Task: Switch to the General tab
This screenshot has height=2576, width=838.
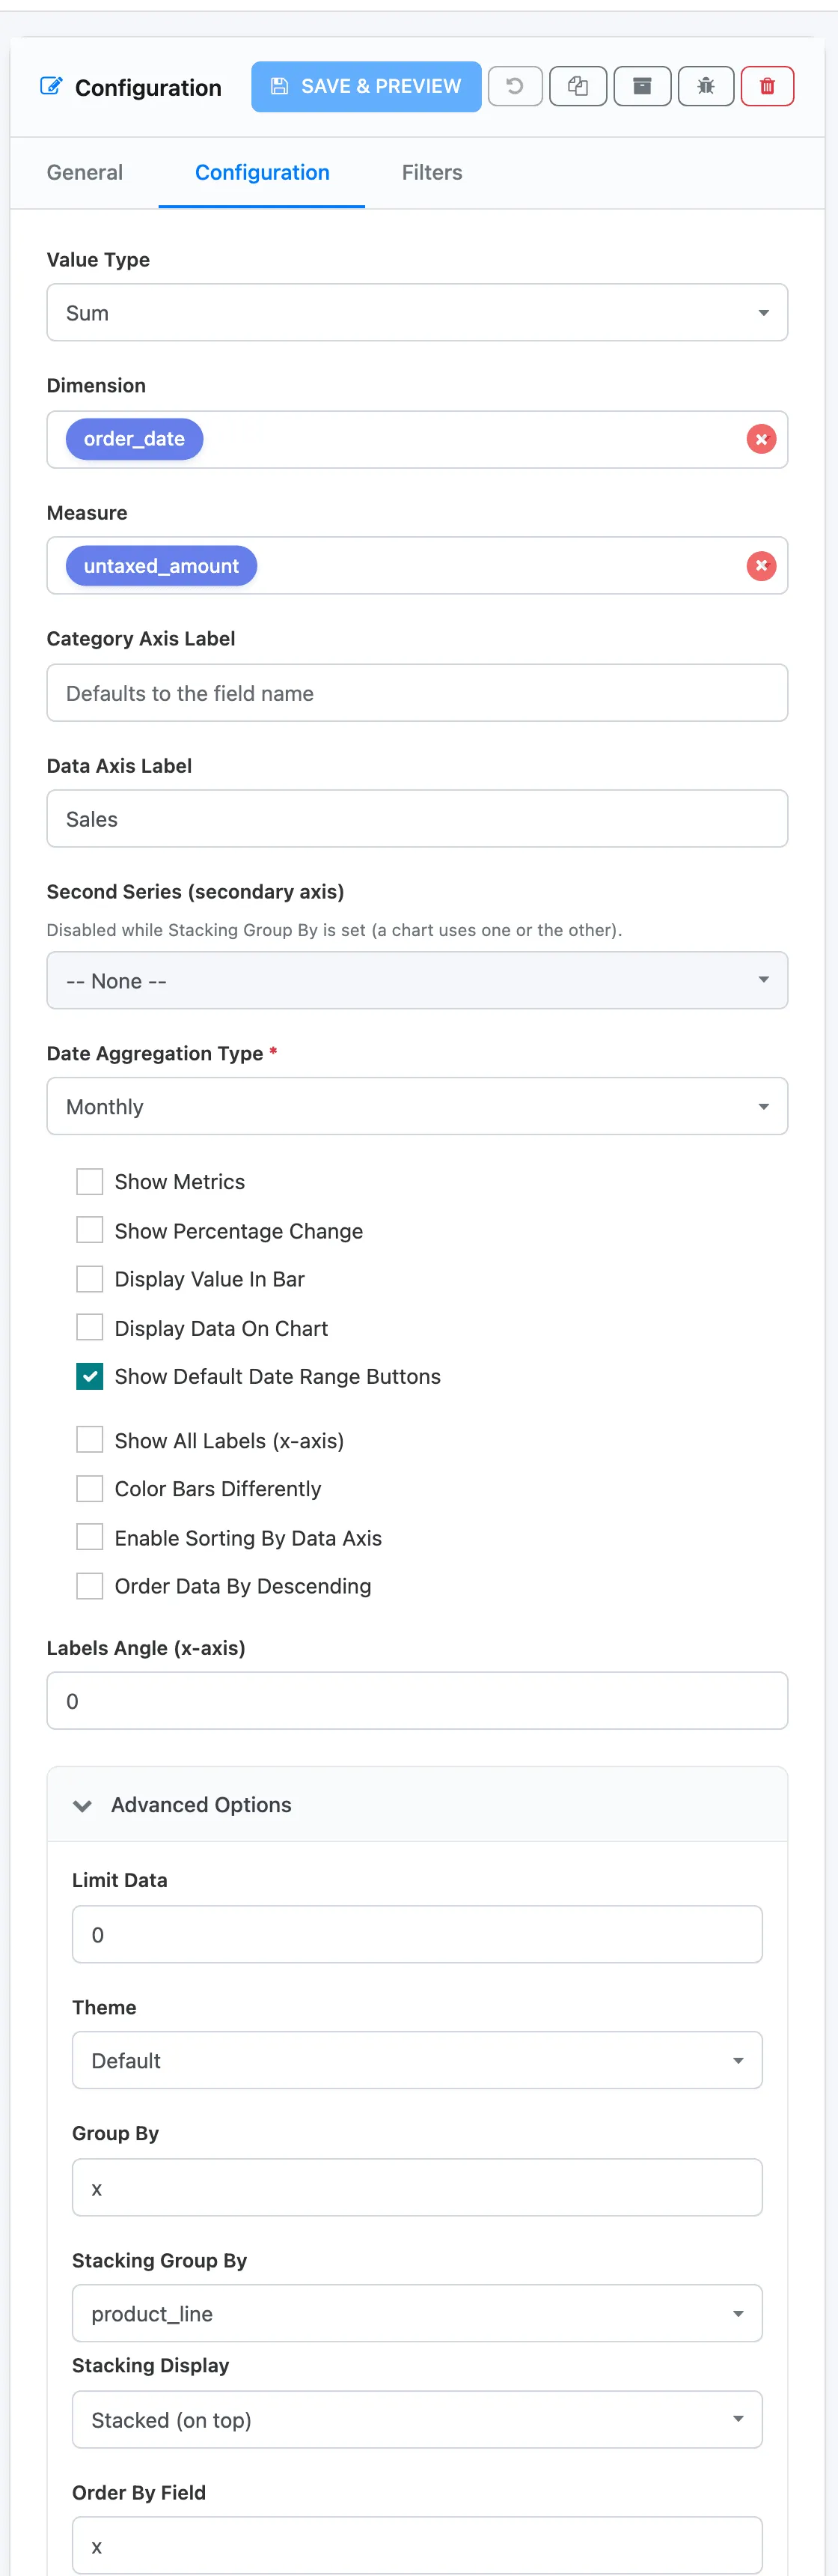Action: coord(85,172)
